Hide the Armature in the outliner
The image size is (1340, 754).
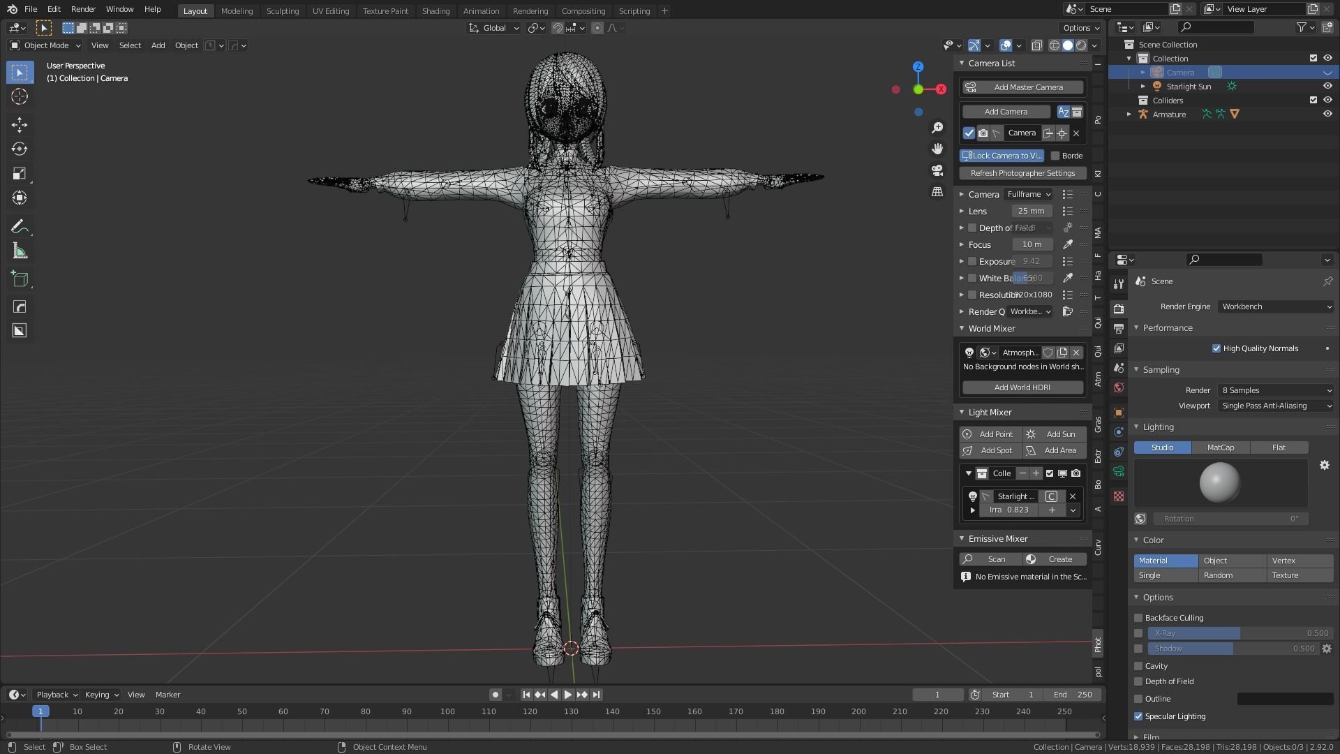[x=1327, y=114]
